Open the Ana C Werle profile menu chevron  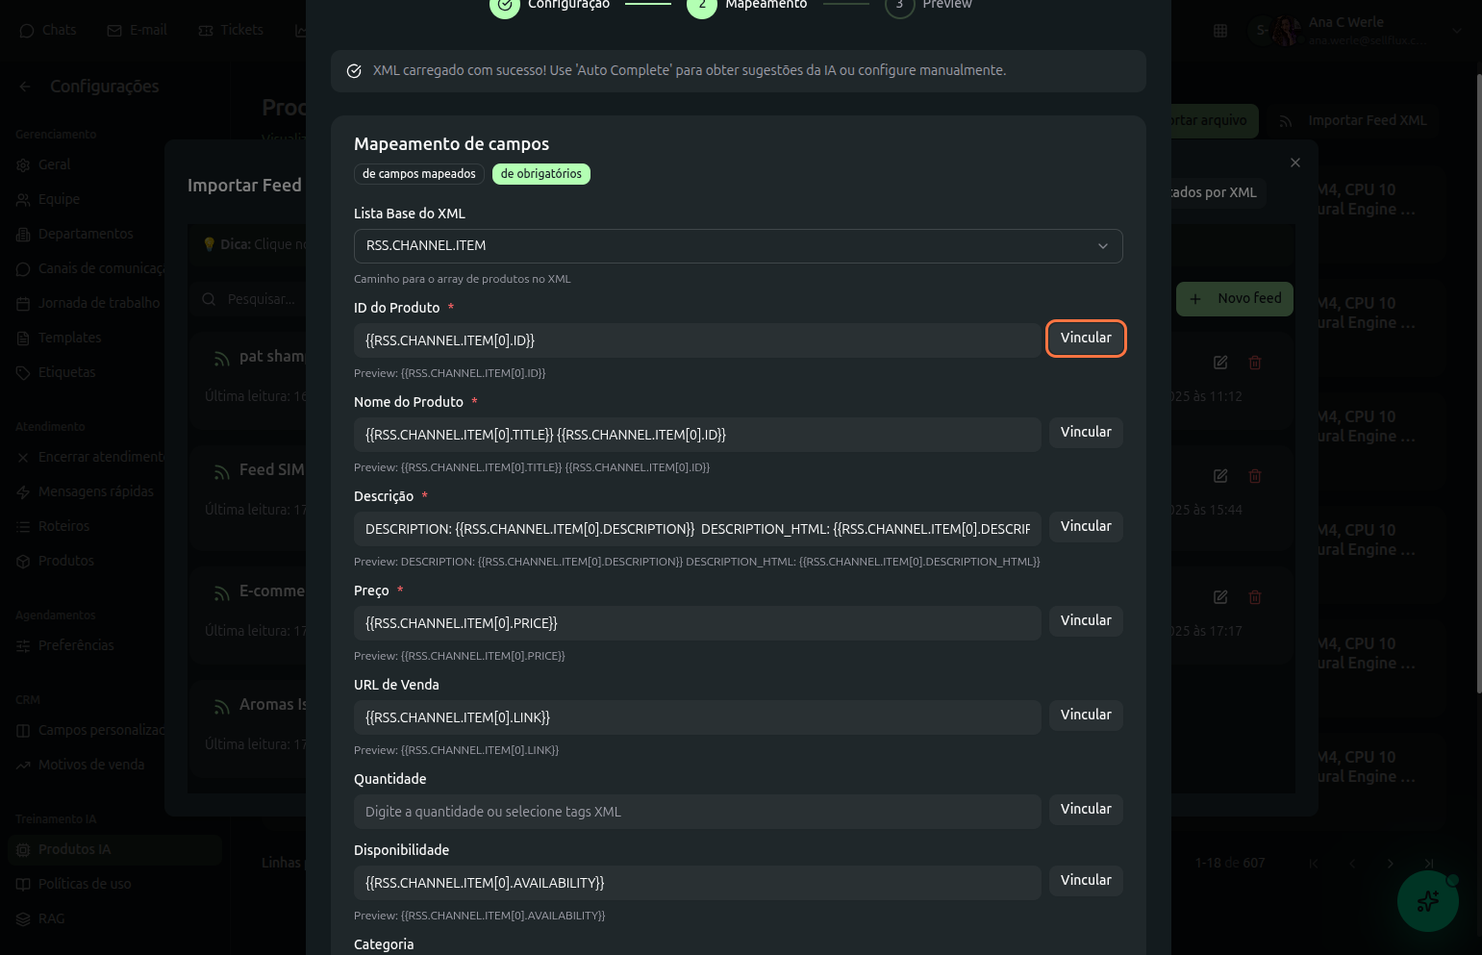point(1456,31)
